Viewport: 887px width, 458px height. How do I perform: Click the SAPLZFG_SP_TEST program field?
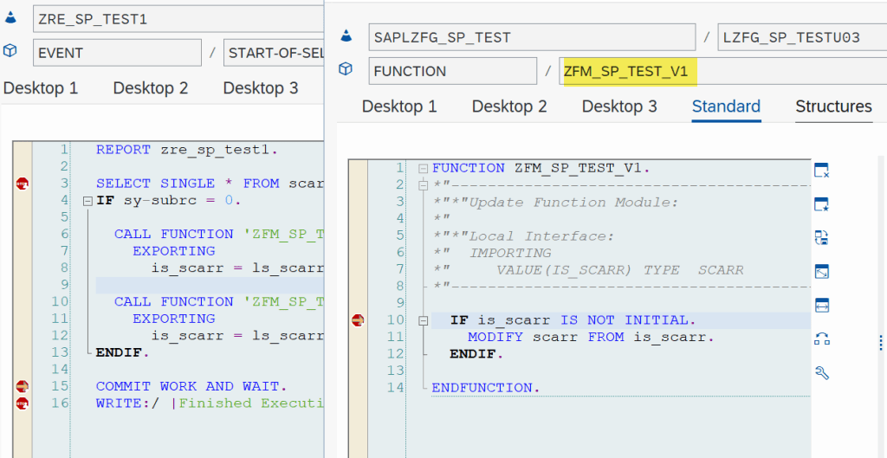coord(533,37)
